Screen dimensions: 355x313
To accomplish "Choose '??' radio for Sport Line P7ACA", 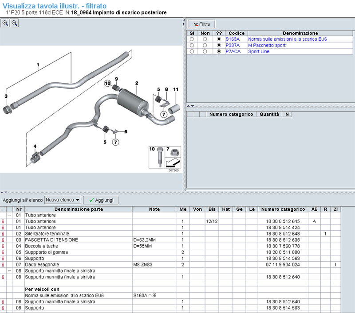I will [x=218, y=52].
